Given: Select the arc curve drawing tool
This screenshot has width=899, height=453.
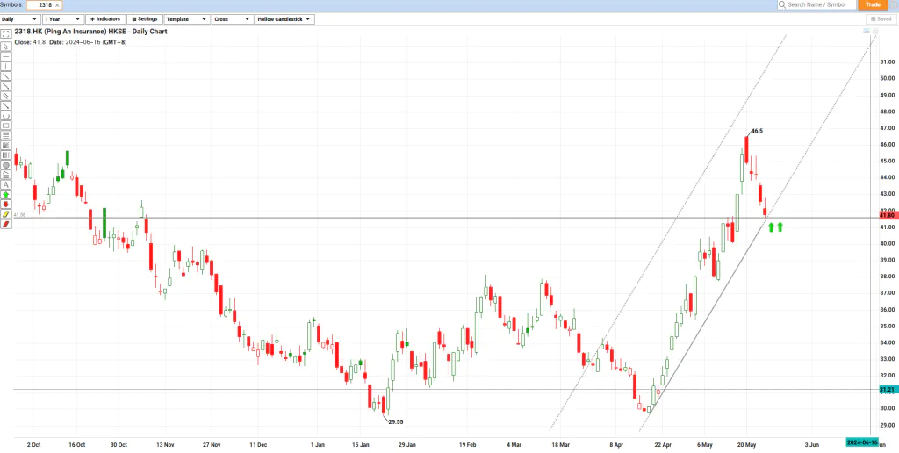Looking at the screenshot, I should click(x=6, y=115).
